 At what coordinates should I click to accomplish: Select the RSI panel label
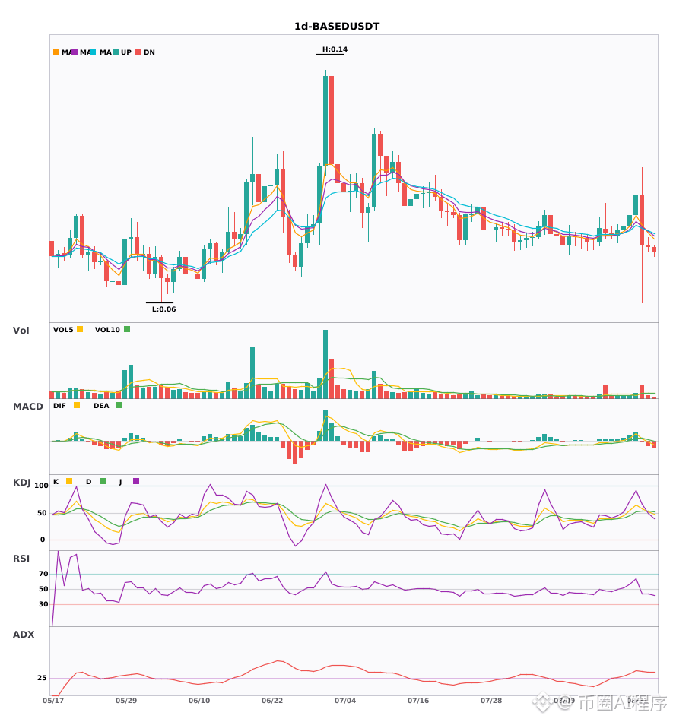pyautogui.click(x=21, y=559)
